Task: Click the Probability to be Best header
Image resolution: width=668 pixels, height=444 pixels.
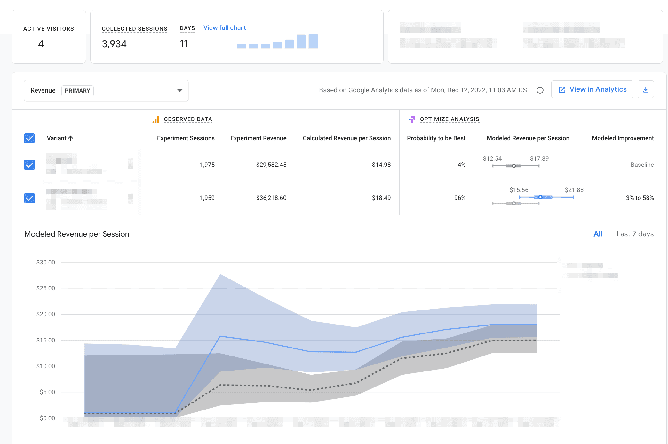Action: (x=436, y=138)
